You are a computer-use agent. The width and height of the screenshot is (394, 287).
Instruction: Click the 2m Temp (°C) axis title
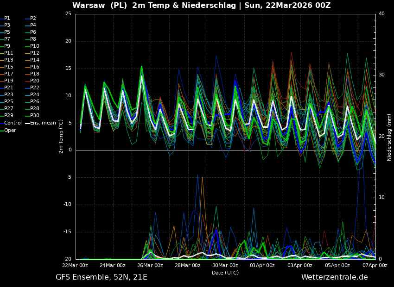(61, 136)
